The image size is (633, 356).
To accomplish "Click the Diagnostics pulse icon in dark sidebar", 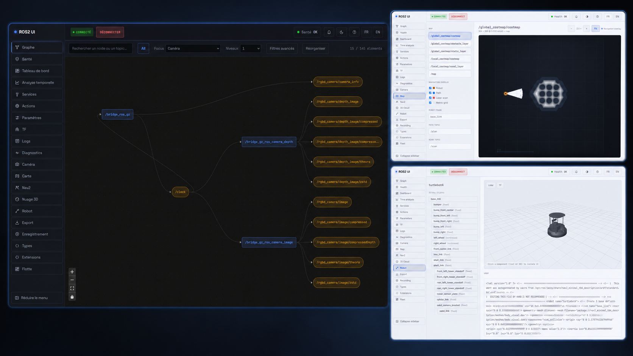I will coord(17,153).
